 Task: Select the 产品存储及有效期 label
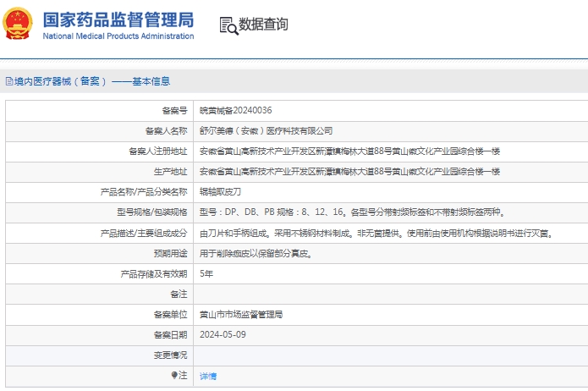click(x=154, y=274)
